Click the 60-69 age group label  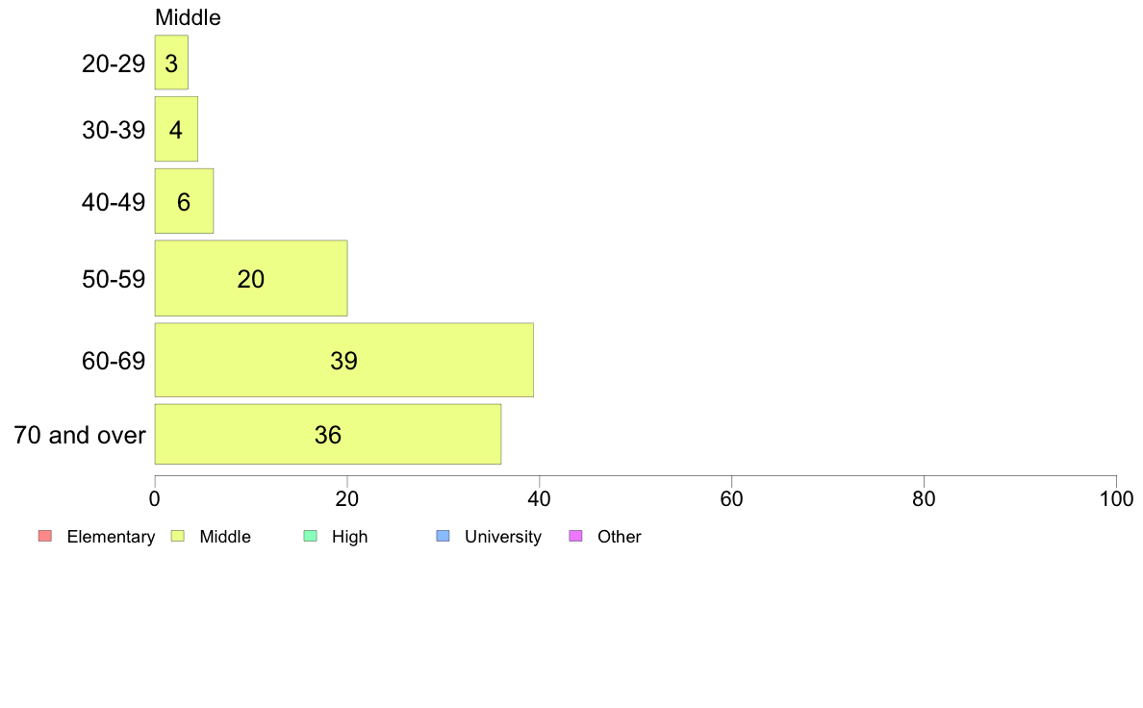pos(114,361)
